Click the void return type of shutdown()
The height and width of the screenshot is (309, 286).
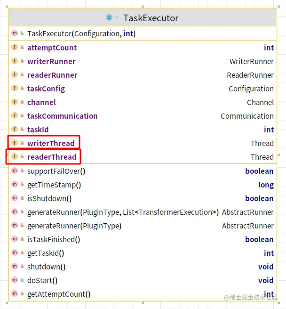click(x=266, y=267)
